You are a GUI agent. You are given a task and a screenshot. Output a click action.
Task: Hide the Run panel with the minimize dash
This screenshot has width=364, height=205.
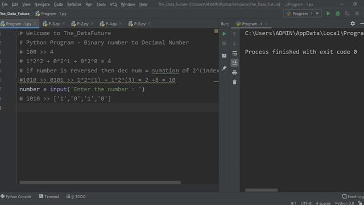tap(362, 23)
